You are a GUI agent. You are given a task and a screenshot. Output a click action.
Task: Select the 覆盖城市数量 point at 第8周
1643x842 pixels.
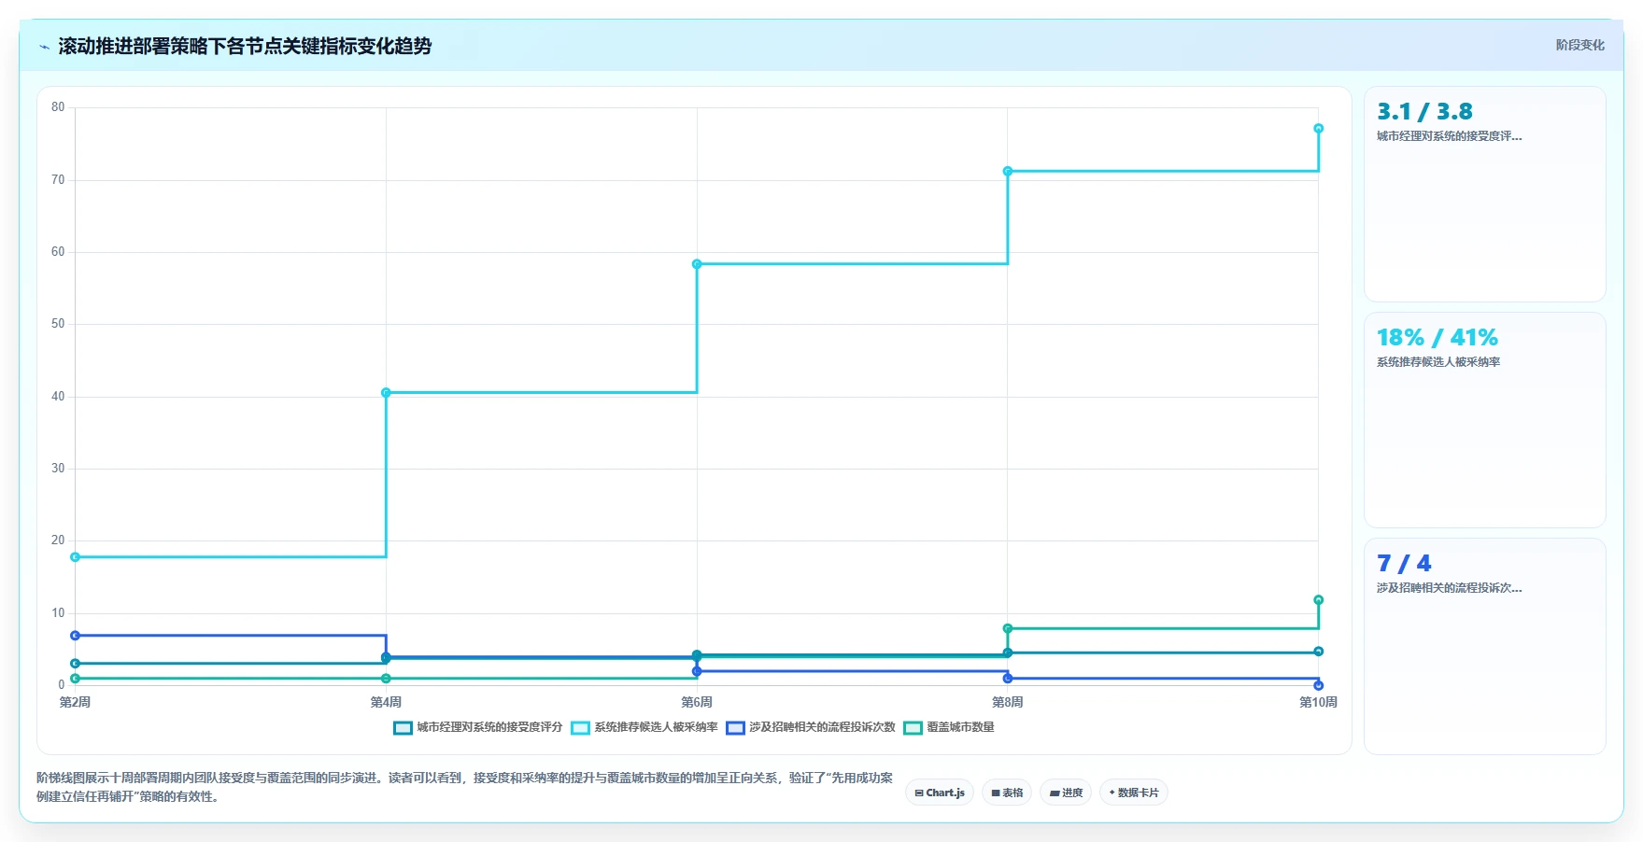(1008, 628)
